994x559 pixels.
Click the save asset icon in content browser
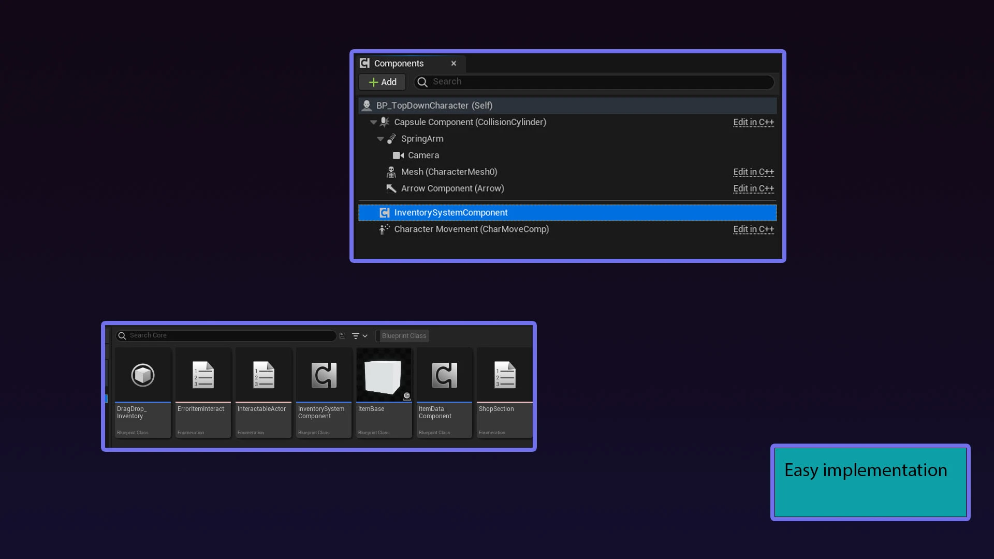(342, 335)
